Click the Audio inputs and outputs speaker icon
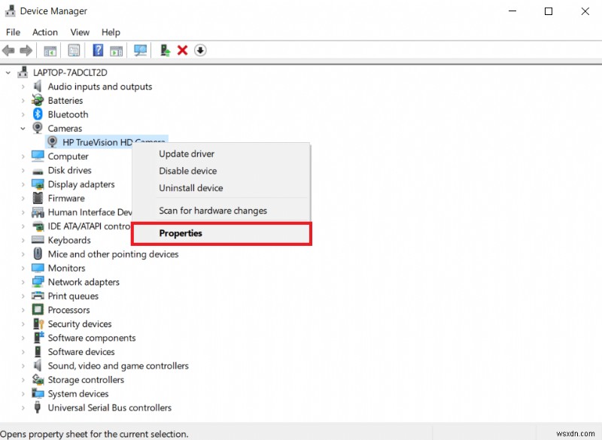The image size is (602, 440). [37, 86]
